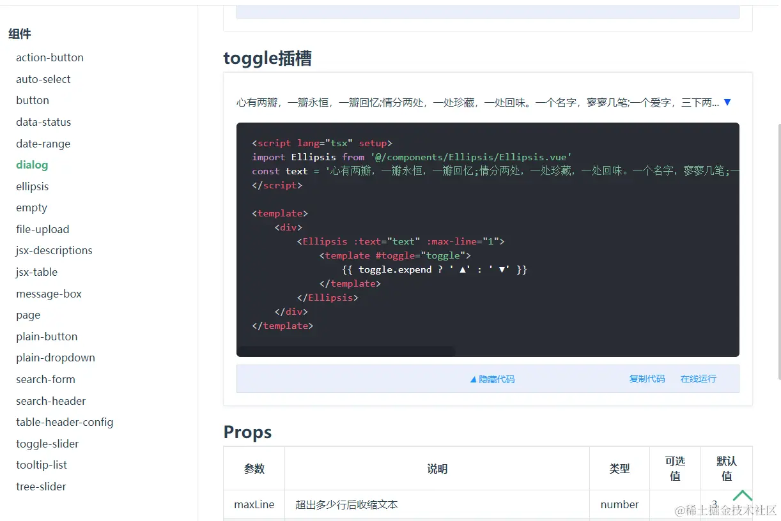781x521 pixels.
Task: Select the active dialog sidebar item
Action: click(32, 165)
